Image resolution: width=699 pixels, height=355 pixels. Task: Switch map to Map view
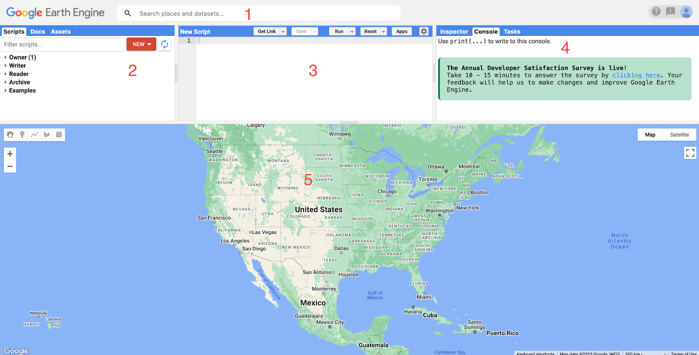650,135
